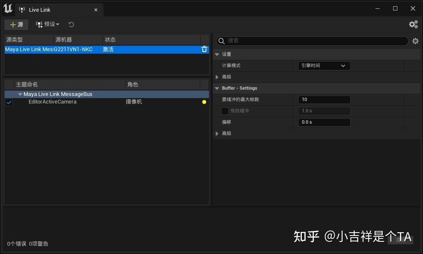The width and height of the screenshot is (423, 254).
Task: Expand the 高级 section under Buffer - Settings
Action: (x=217, y=133)
